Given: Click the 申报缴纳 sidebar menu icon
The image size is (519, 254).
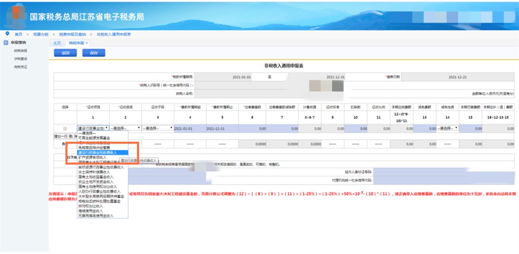Looking at the screenshot, I should [x=5, y=42].
